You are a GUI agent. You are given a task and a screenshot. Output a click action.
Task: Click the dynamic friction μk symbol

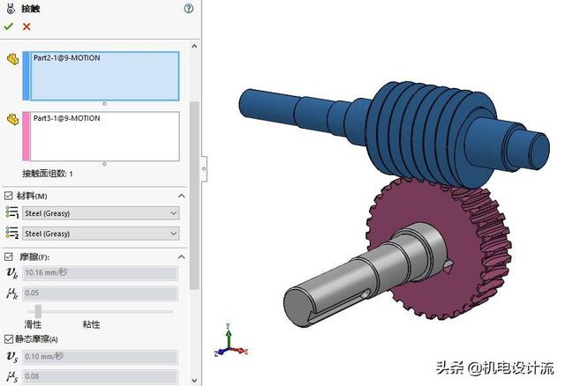(x=11, y=293)
